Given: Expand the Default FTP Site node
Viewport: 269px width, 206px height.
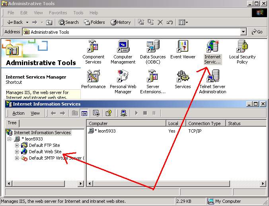Looking at the screenshot, I should pyautogui.click(x=17, y=145).
